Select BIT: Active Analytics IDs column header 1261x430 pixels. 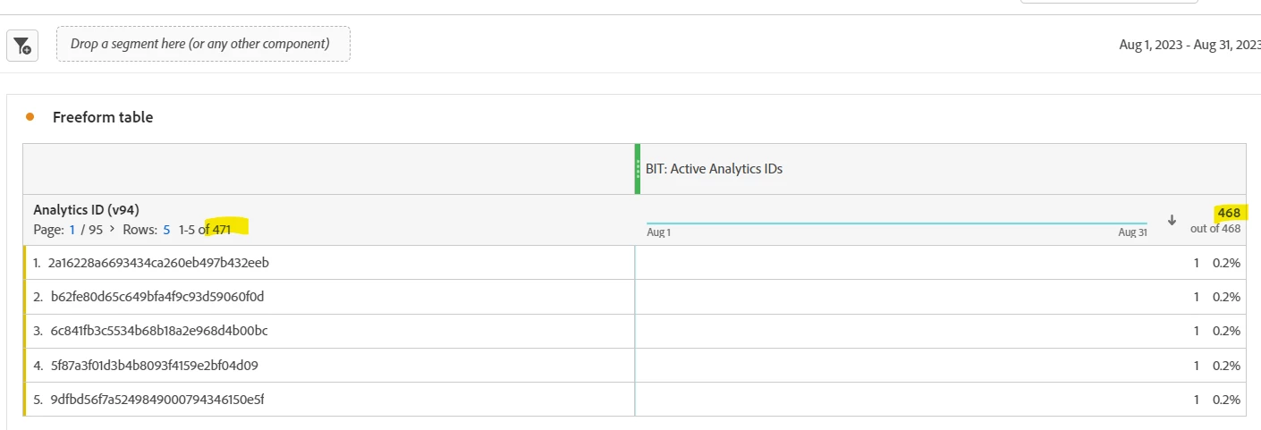point(714,168)
